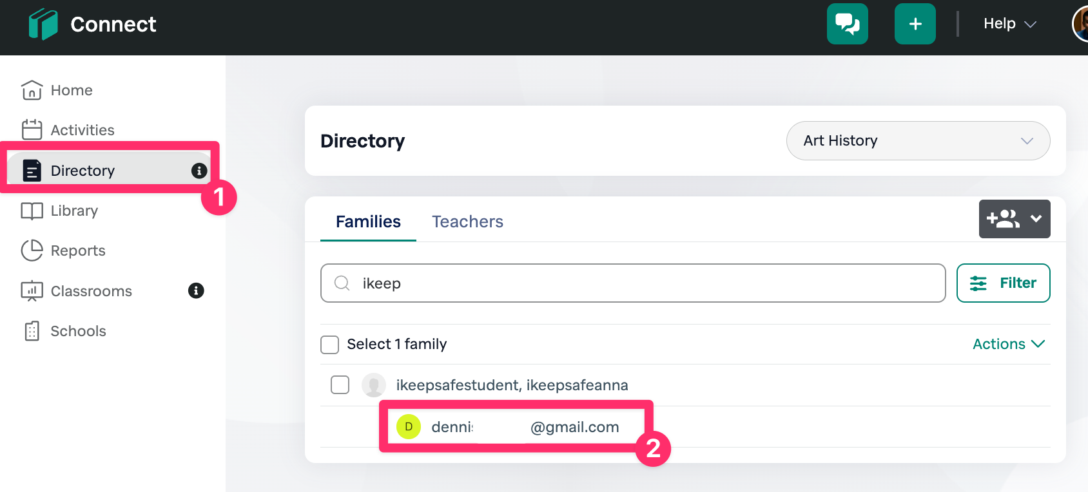This screenshot has width=1088, height=492.
Task: Go to Activities calendar icon
Action: (x=32, y=130)
